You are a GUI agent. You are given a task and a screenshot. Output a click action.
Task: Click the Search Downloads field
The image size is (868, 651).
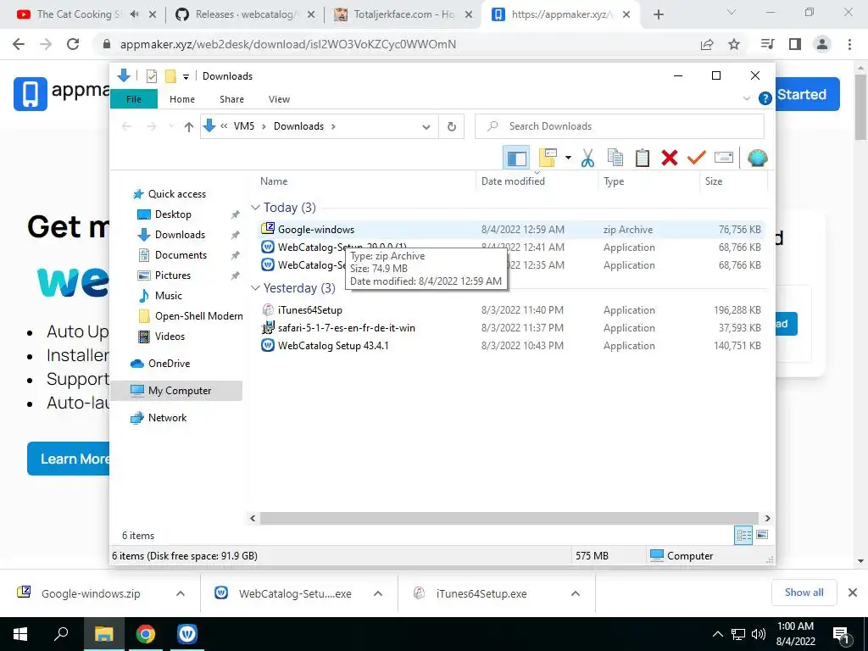pyautogui.click(x=620, y=127)
